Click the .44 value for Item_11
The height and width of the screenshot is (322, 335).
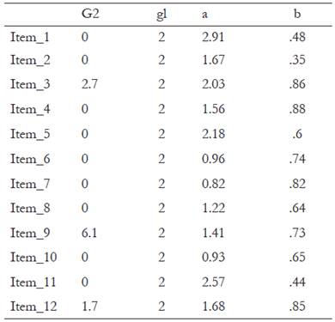tap(297, 283)
